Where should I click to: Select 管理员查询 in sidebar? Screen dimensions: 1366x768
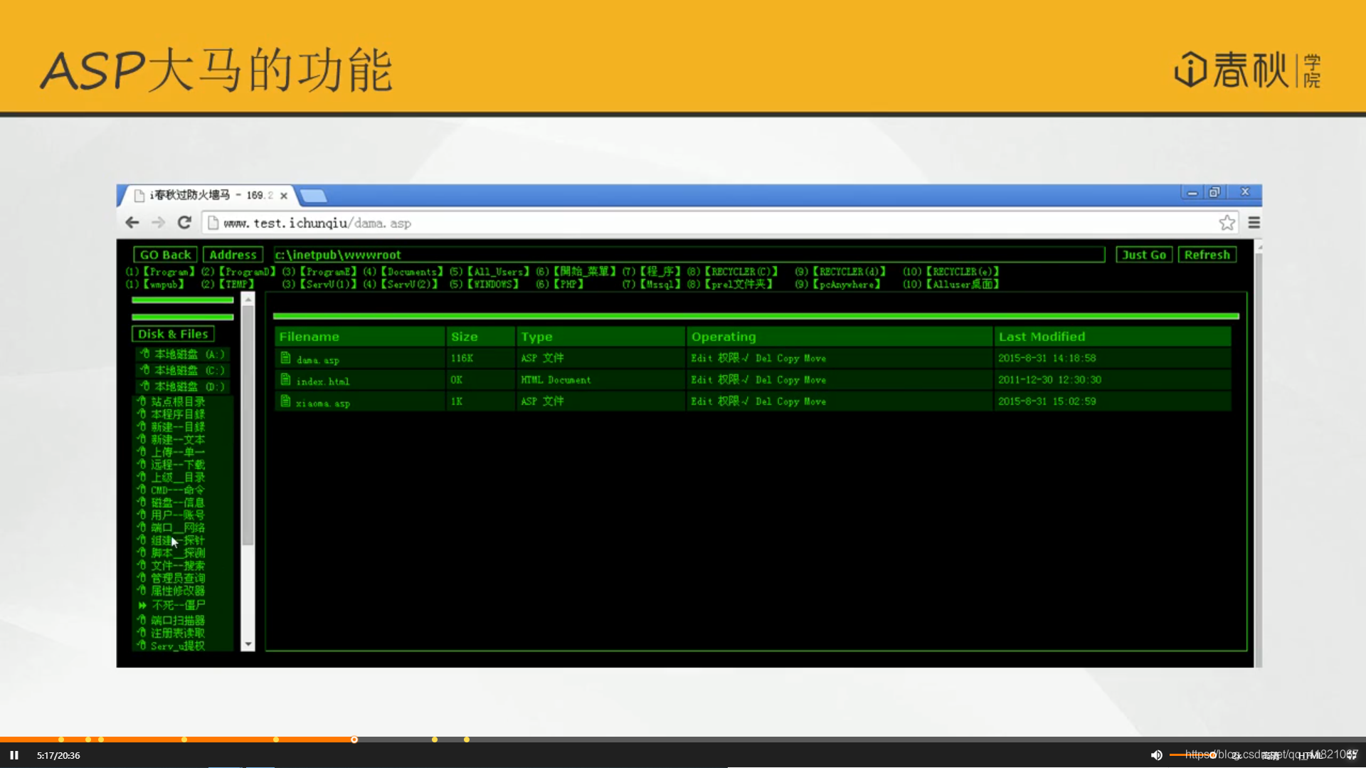[x=178, y=578]
